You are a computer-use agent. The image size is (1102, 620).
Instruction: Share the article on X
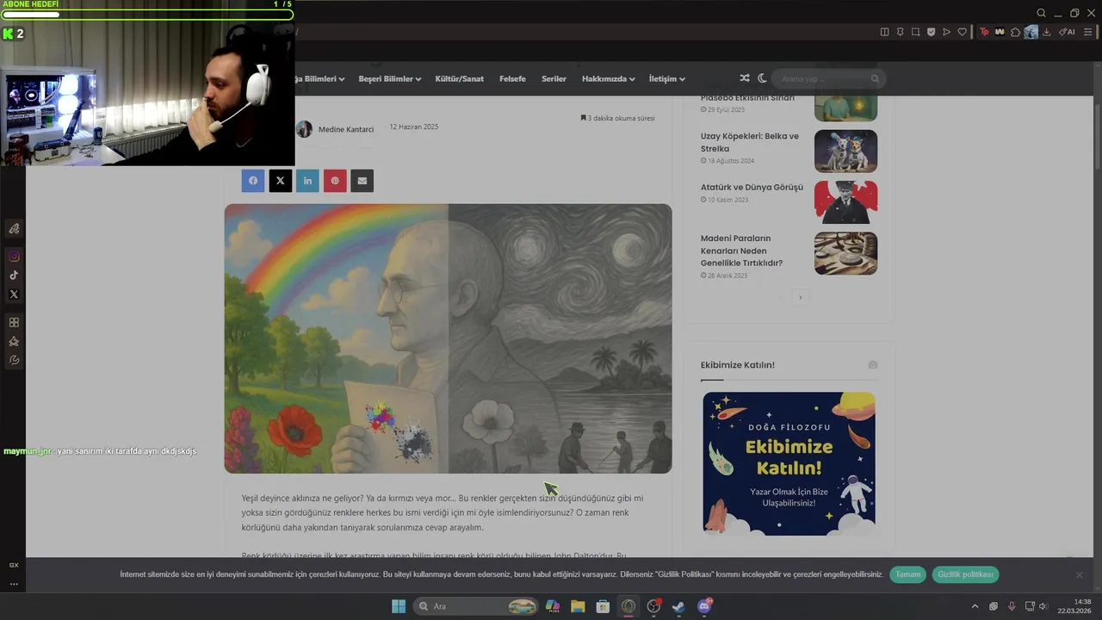pos(280,181)
